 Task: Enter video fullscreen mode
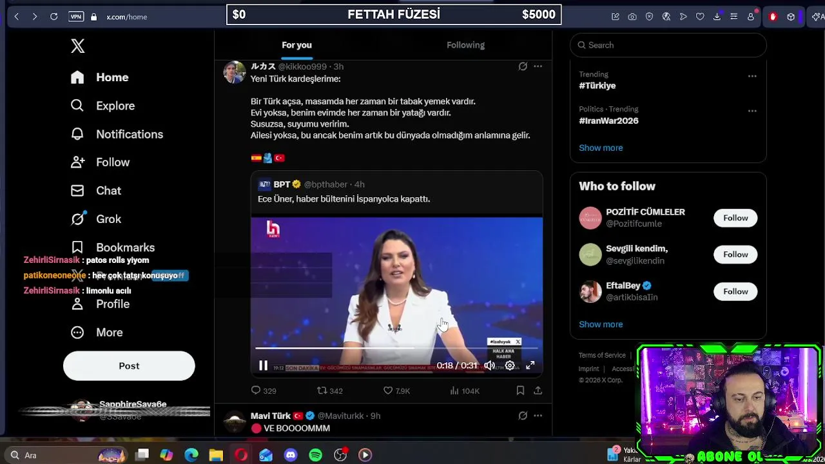530,365
